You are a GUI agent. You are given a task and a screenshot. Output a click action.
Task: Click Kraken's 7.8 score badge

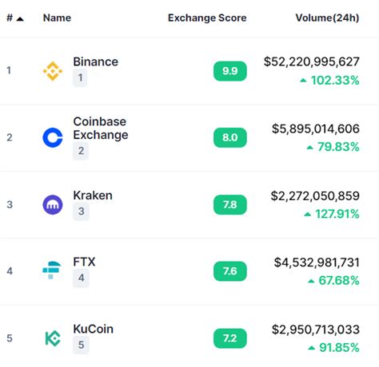pyautogui.click(x=230, y=204)
